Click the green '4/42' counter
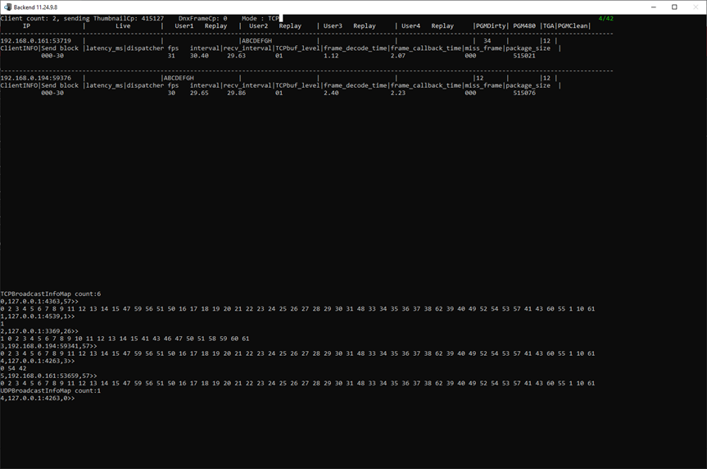 pos(606,19)
